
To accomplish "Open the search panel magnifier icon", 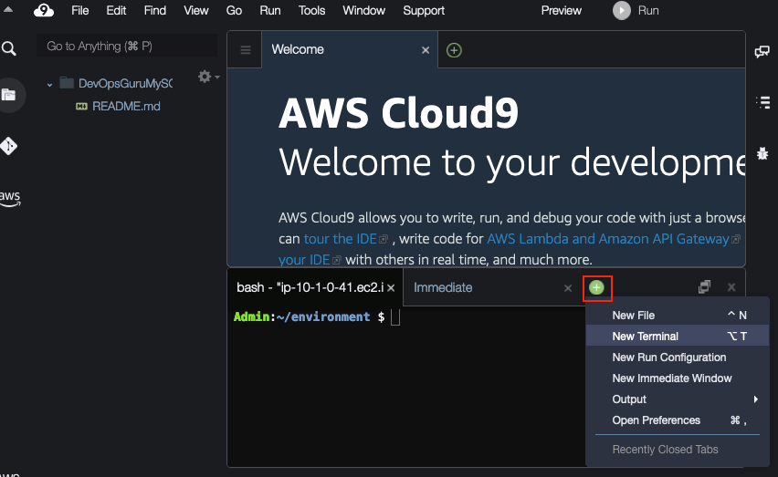I will [9, 48].
